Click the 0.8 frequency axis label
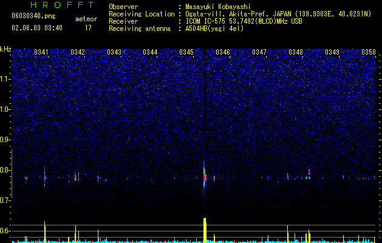The height and width of the screenshot is (243, 382). pos(5,170)
